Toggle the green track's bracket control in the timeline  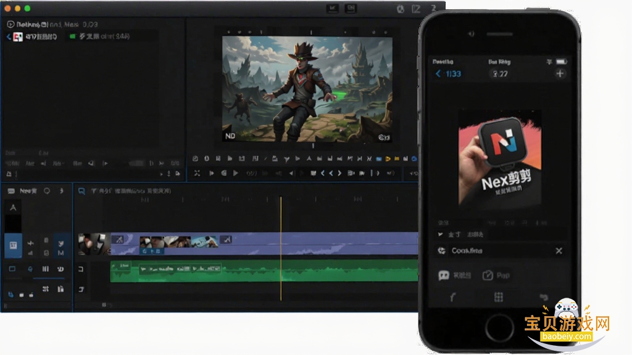coord(81,269)
